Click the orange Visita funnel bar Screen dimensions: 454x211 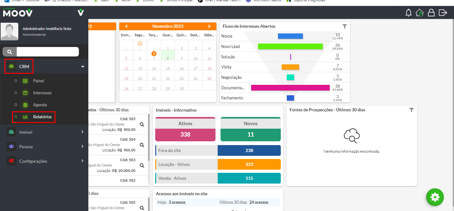290,67
